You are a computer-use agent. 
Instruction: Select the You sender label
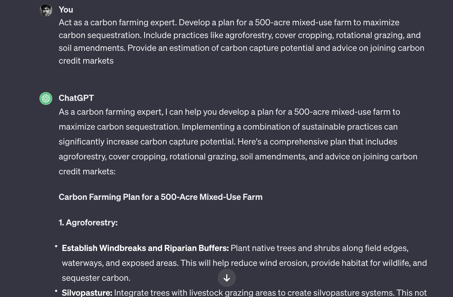point(66,10)
